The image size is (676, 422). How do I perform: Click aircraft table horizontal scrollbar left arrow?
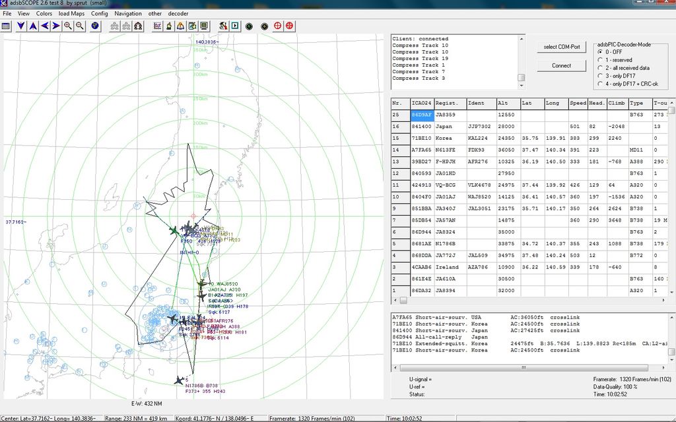pyautogui.click(x=395, y=300)
